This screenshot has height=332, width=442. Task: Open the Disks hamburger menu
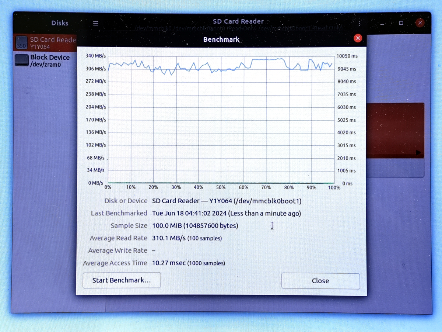click(x=95, y=23)
